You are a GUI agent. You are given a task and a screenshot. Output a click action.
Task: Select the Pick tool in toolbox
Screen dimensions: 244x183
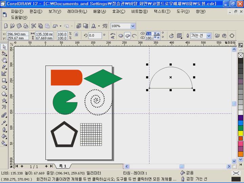coord(4,47)
